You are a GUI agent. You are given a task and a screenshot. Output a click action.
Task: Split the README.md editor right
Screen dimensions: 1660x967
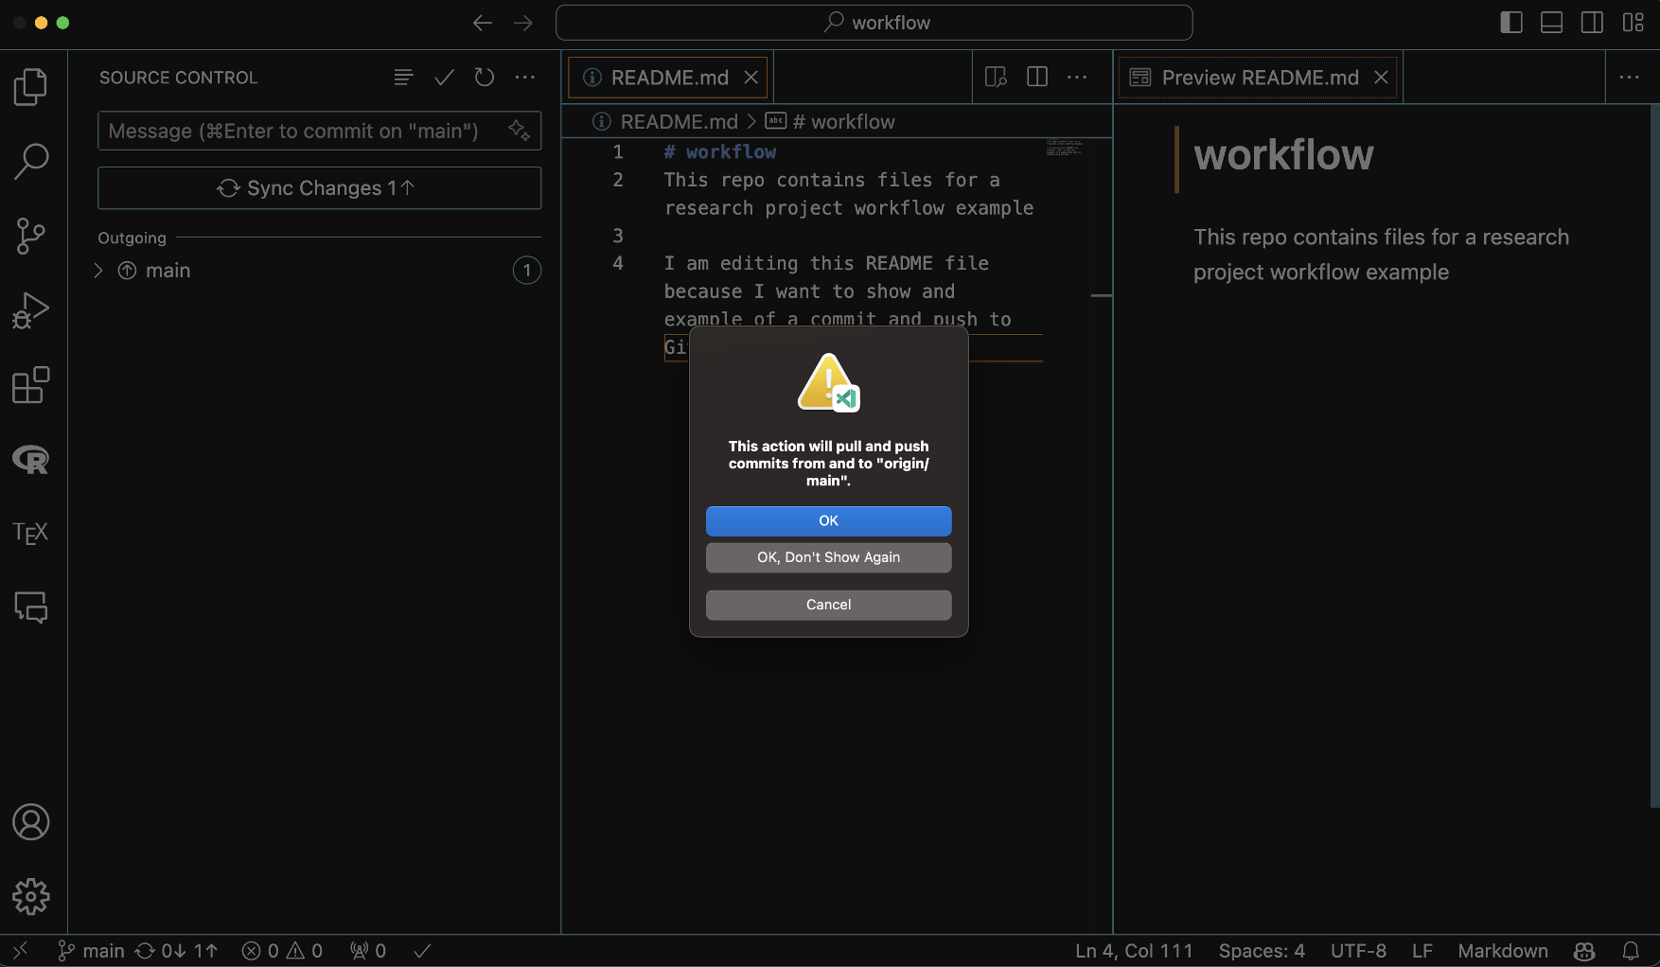[1037, 78]
